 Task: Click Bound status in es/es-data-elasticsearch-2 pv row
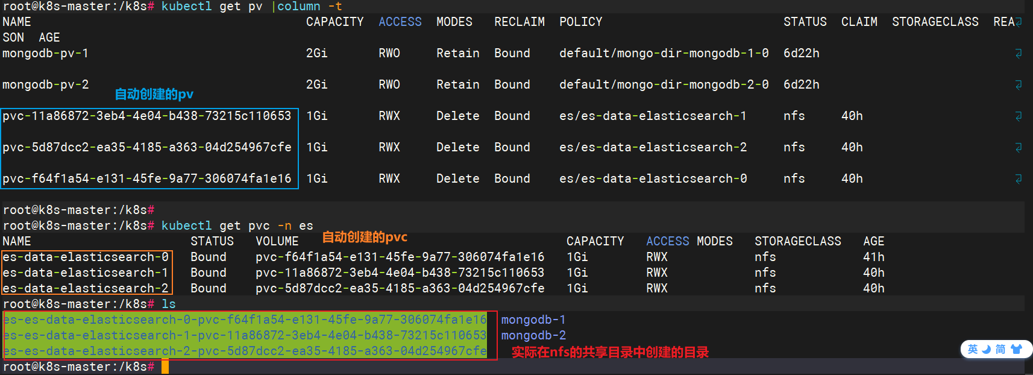point(512,147)
